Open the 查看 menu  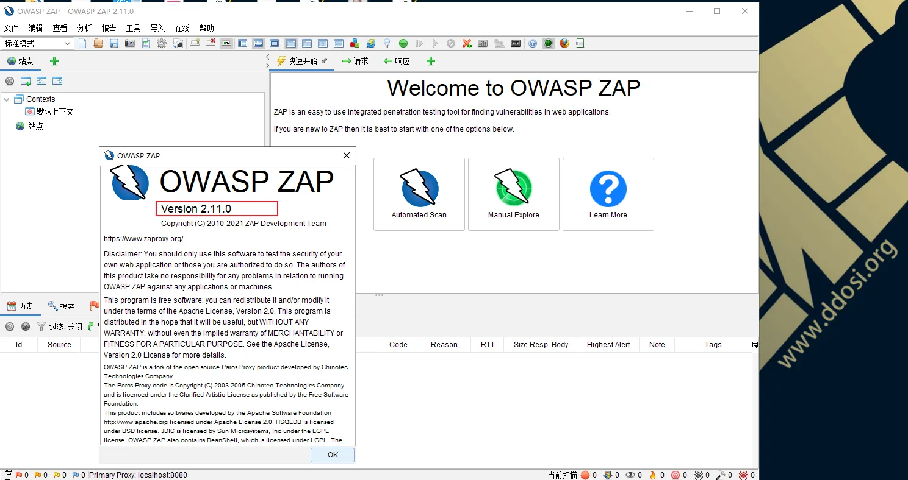[60, 28]
